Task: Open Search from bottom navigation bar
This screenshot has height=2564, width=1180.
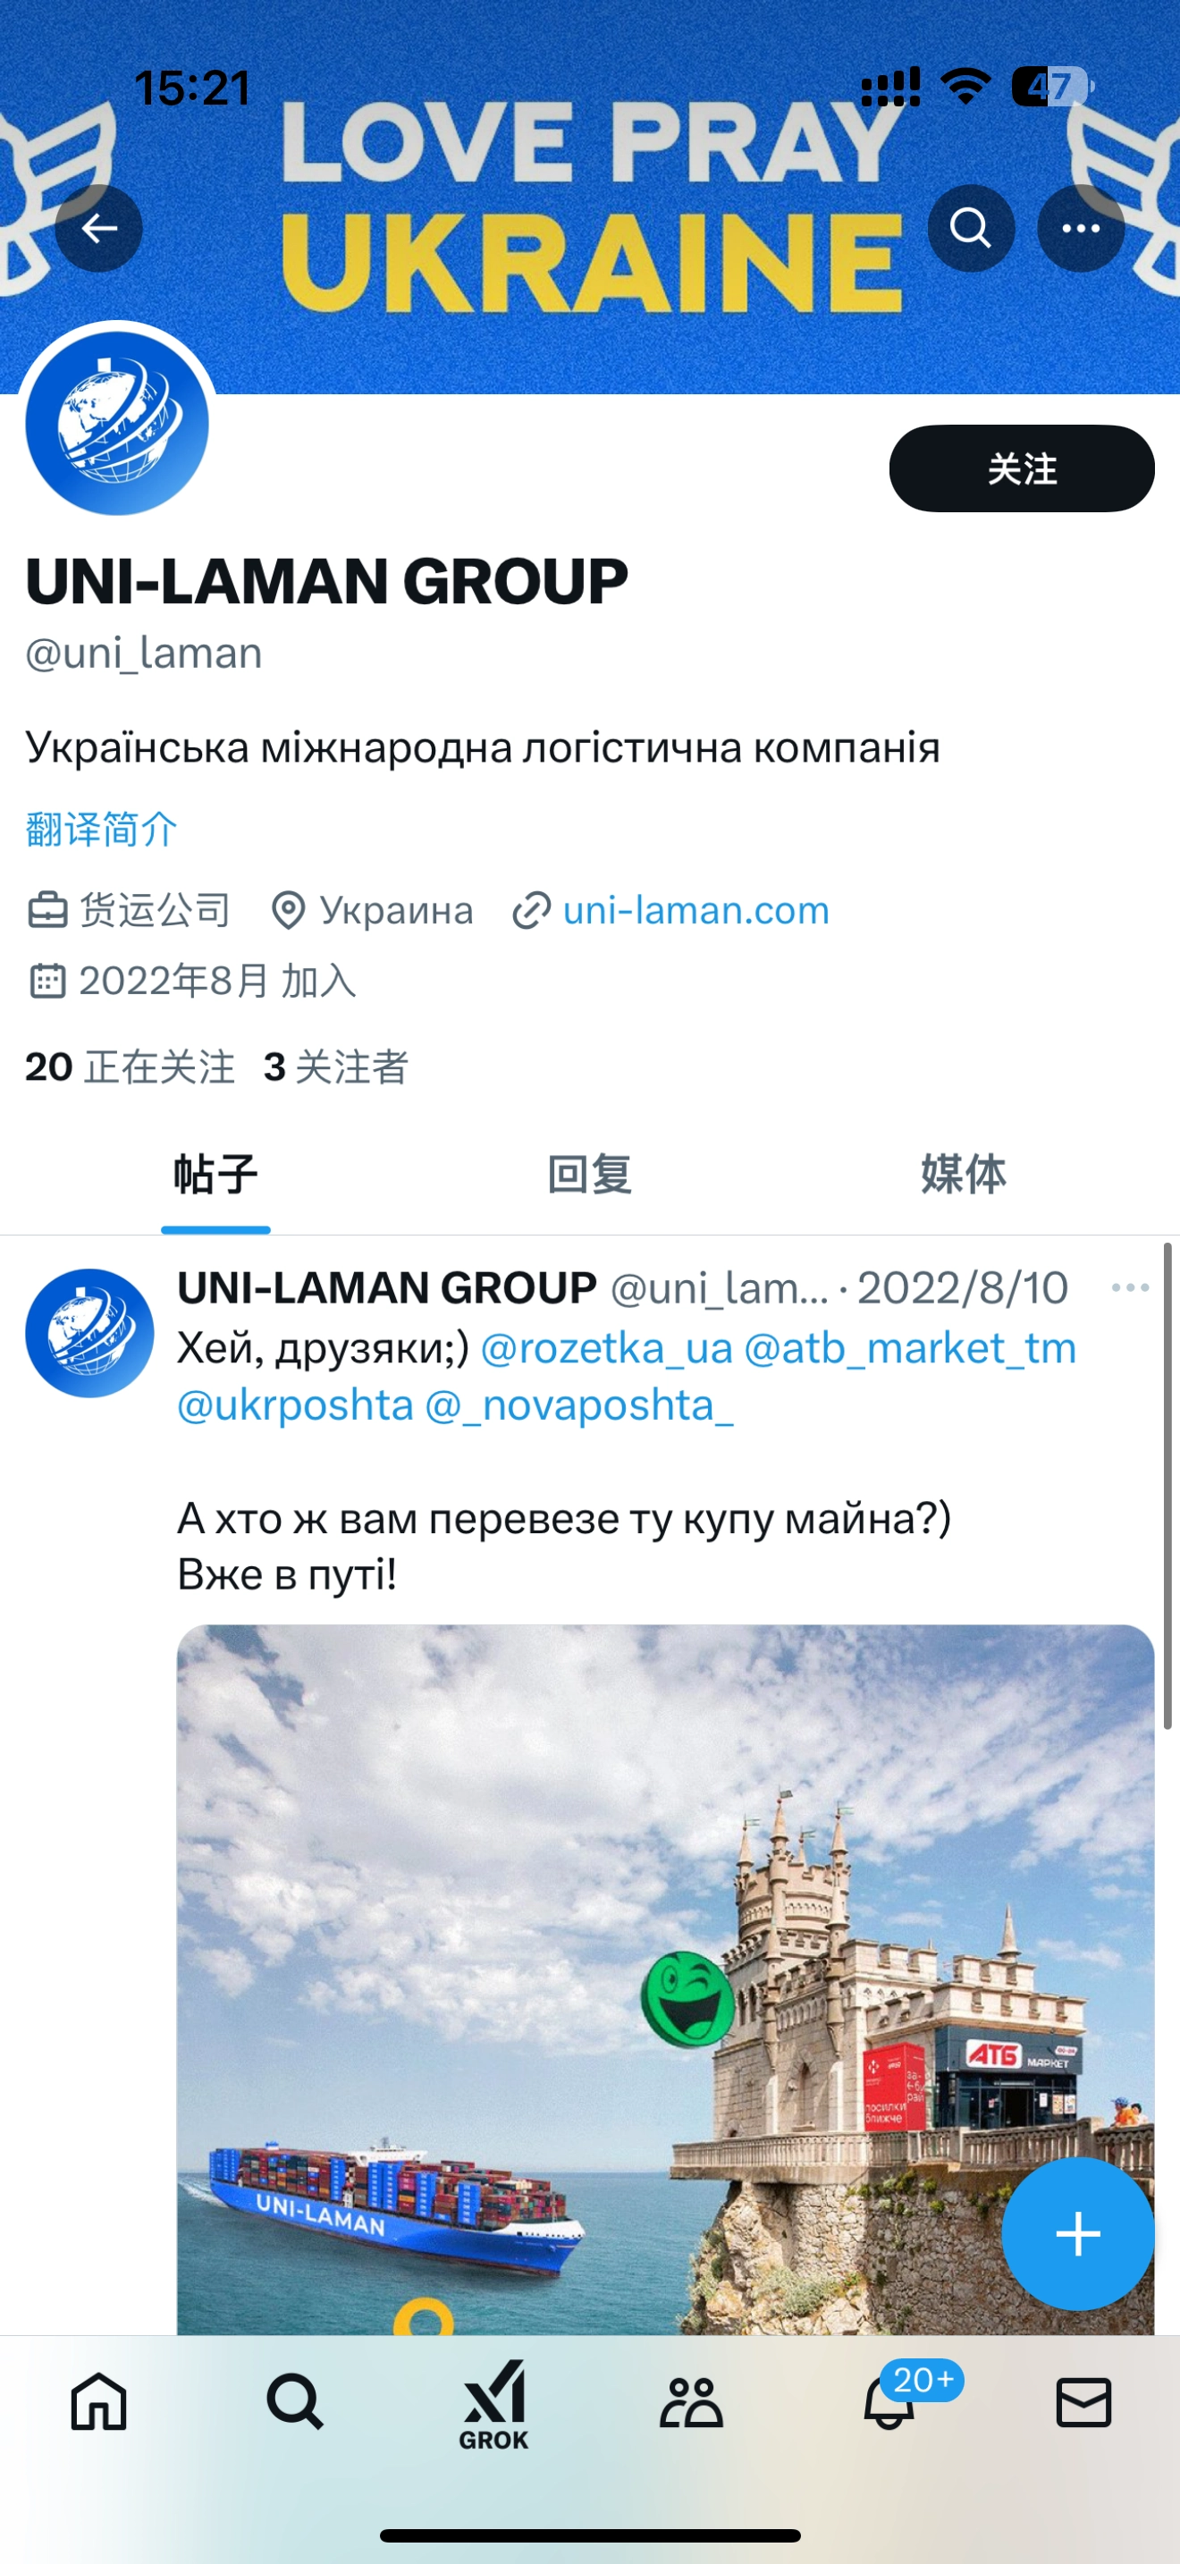Action: coord(296,2402)
